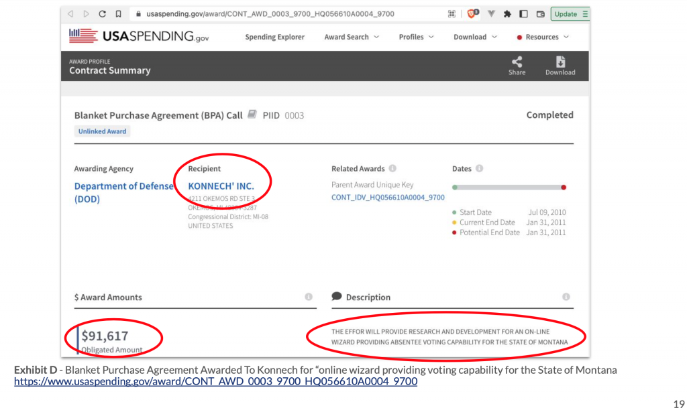Open the usaspending.gov link in Exhibit D caption
This screenshot has width=687, height=410.
tap(215, 381)
